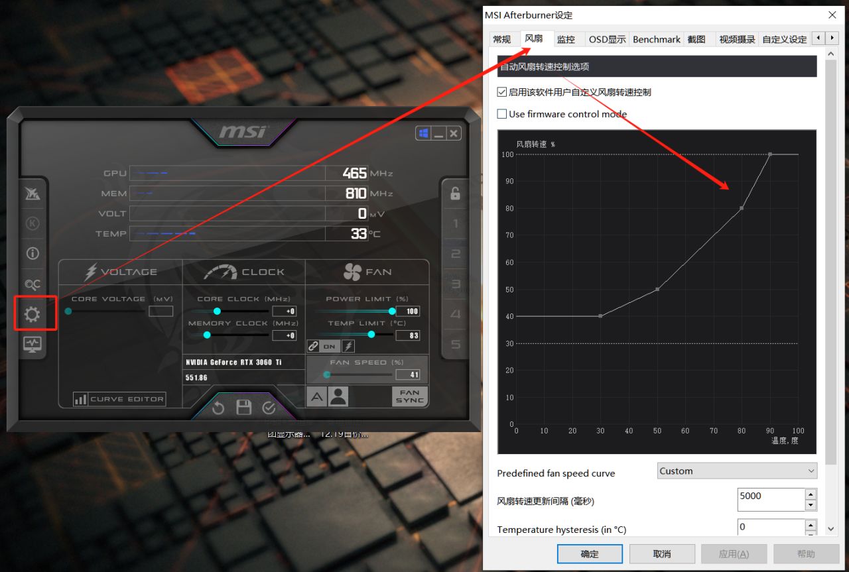Save profile with the floppy disk icon
This screenshot has width=849, height=572.
(x=243, y=408)
